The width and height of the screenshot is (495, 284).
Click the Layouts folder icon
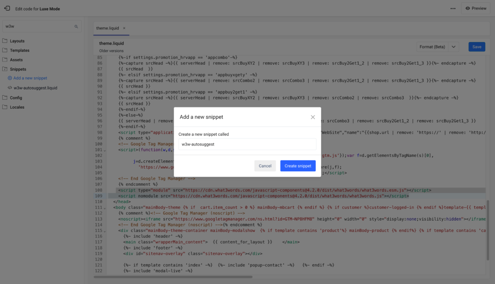tap(5, 40)
